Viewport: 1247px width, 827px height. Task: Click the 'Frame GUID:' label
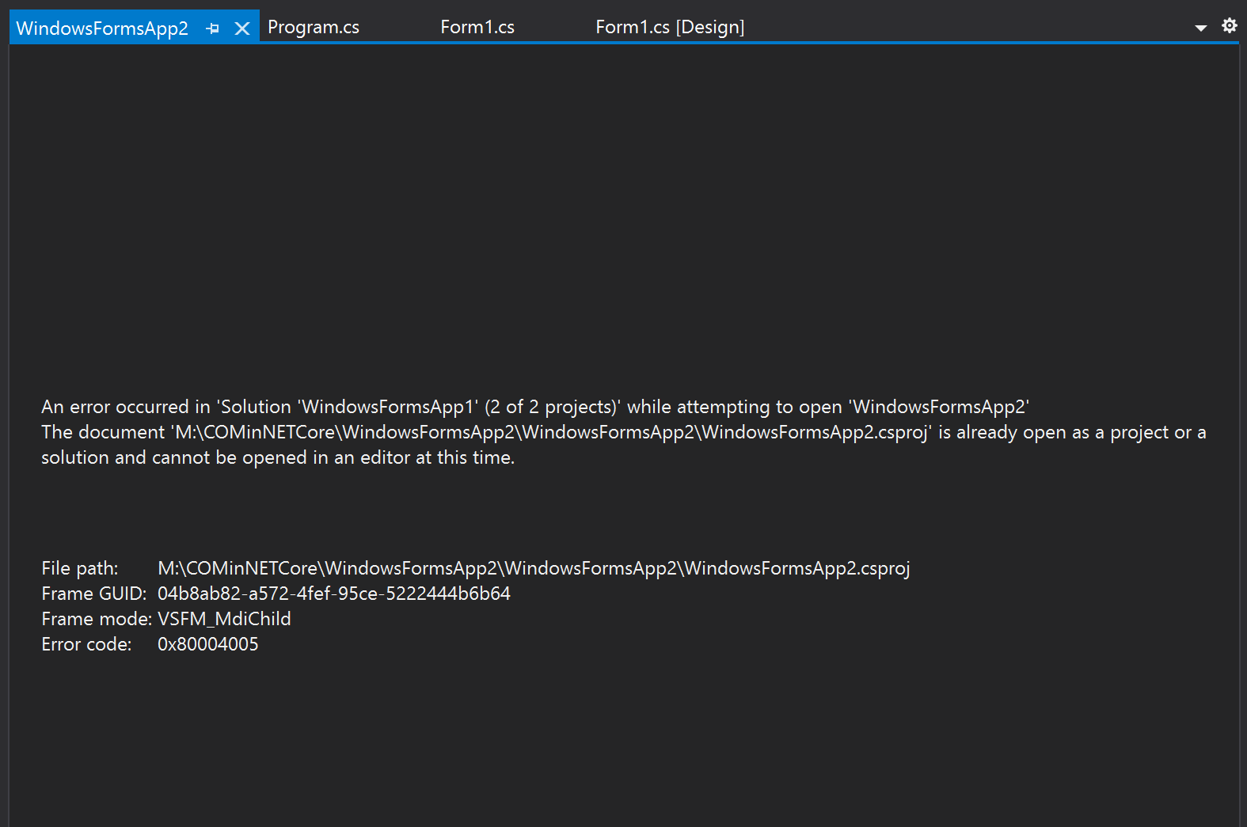point(94,594)
